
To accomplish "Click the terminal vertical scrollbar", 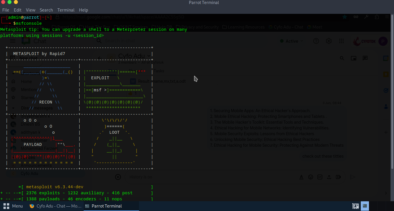I will [x=392, y=91].
